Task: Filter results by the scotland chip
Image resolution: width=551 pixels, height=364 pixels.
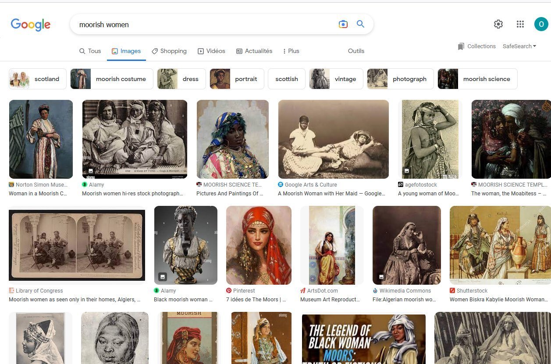Action: tap(38, 79)
